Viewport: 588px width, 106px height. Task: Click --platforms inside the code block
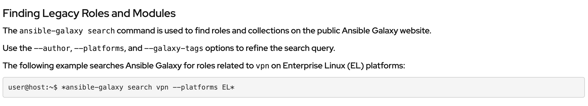[x=195, y=87]
